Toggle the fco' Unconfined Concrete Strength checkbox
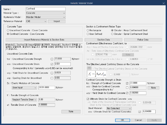167x125 pixels. pos(52,59)
